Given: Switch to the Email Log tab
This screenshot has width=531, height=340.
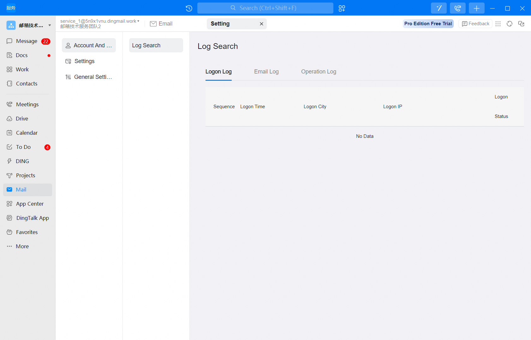Looking at the screenshot, I should 266,72.
